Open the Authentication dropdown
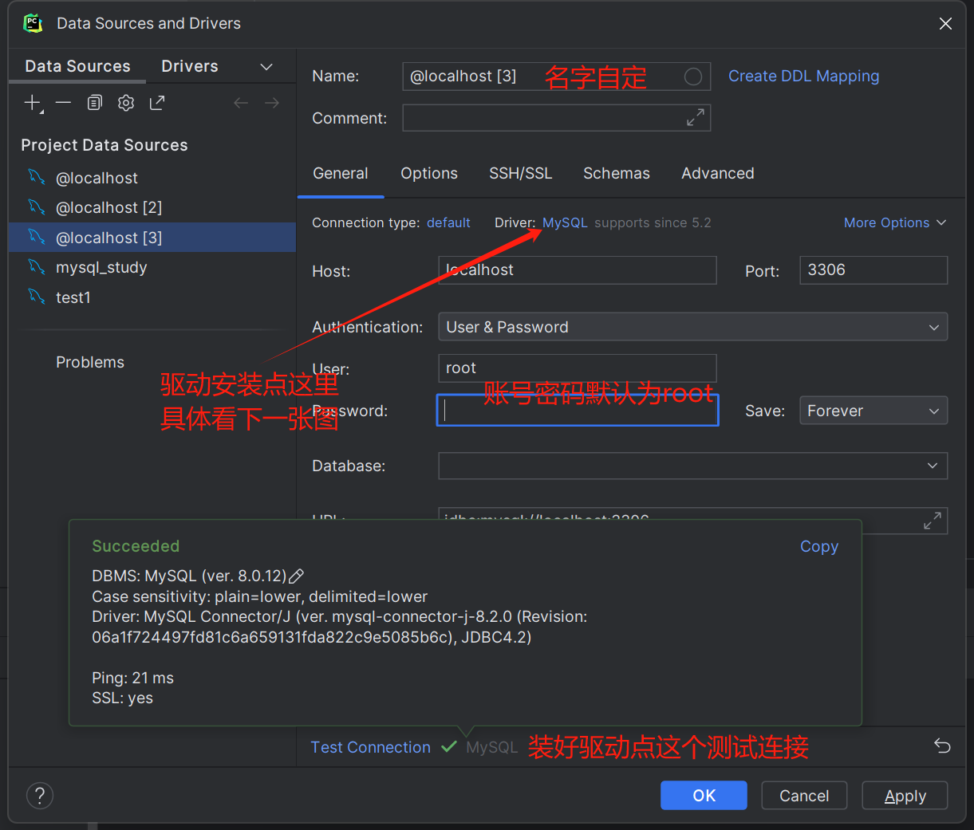Screen dimensions: 974x830 click(x=692, y=327)
